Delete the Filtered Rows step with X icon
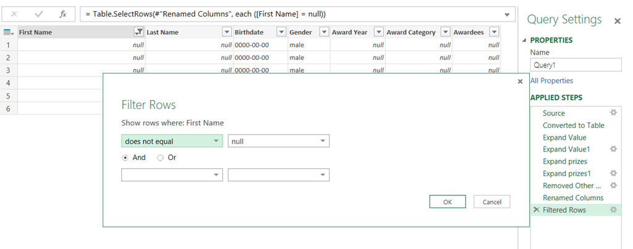The width and height of the screenshot is (633, 249). coord(535,210)
